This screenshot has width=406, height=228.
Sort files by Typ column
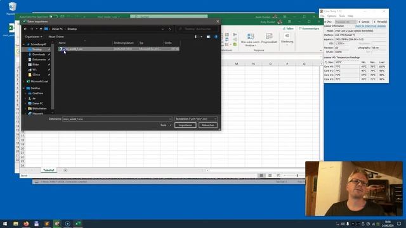[150, 42]
